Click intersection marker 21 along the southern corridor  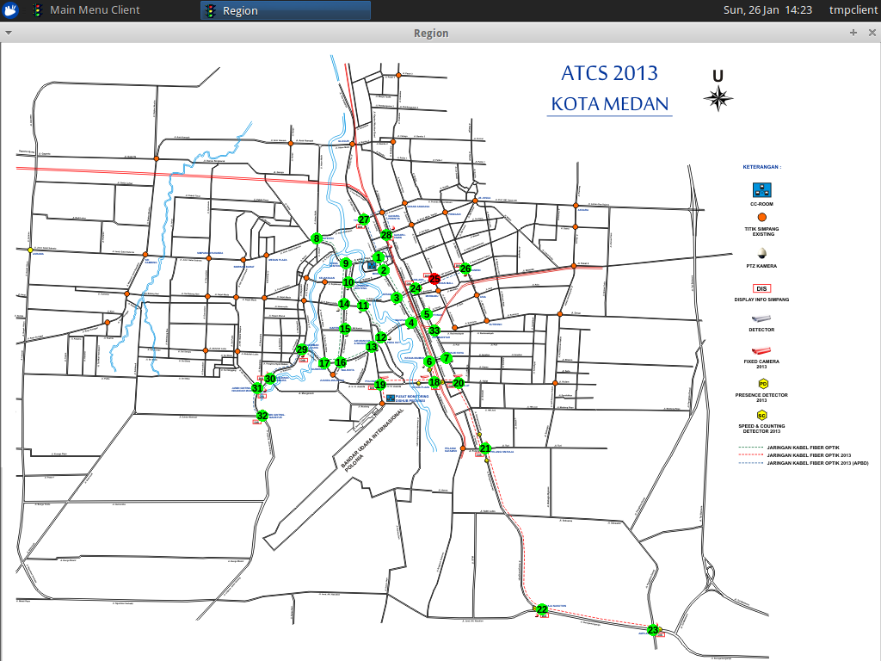484,448
